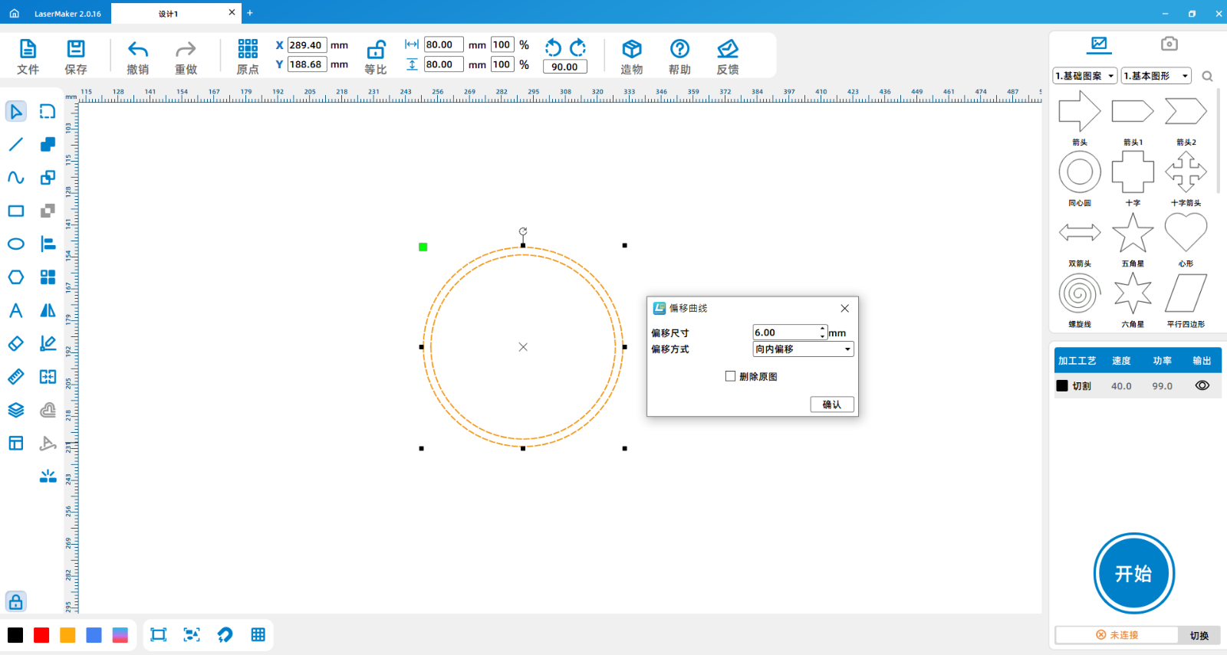The image size is (1227, 655).
Task: Open the 偏移方式 dropdown
Action: point(803,349)
